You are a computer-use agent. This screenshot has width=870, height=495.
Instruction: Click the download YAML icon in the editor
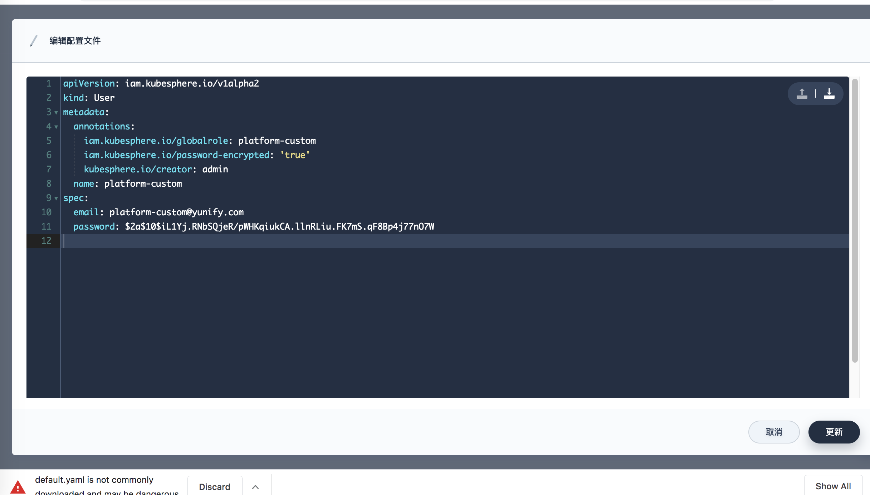(829, 93)
